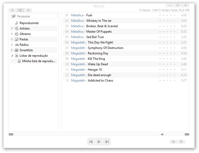This screenshot has width=199, height=153.
Task: Switch to the list view tab
Action: click(x=20, y=10)
